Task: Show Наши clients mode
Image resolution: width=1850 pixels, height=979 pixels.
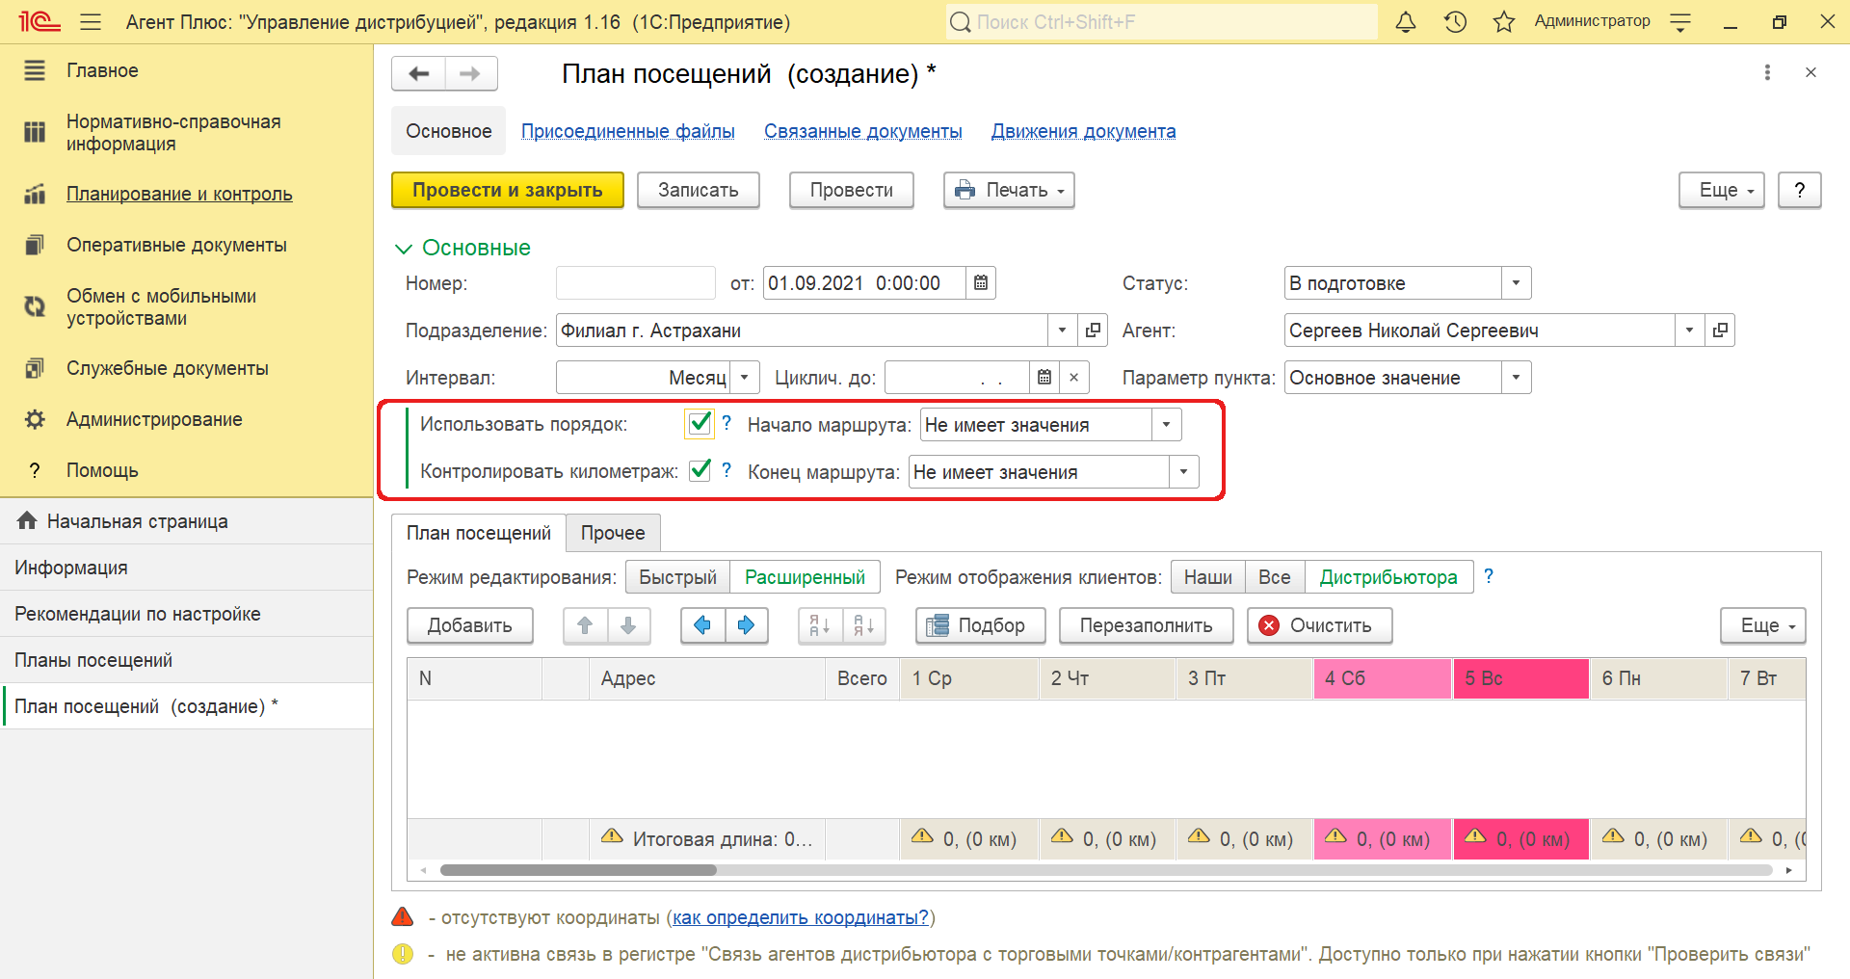Action: [1207, 576]
